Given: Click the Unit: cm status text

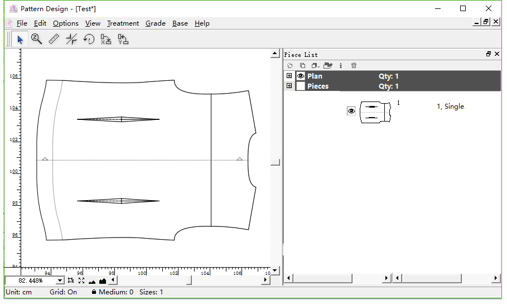Looking at the screenshot, I should tap(18, 292).
